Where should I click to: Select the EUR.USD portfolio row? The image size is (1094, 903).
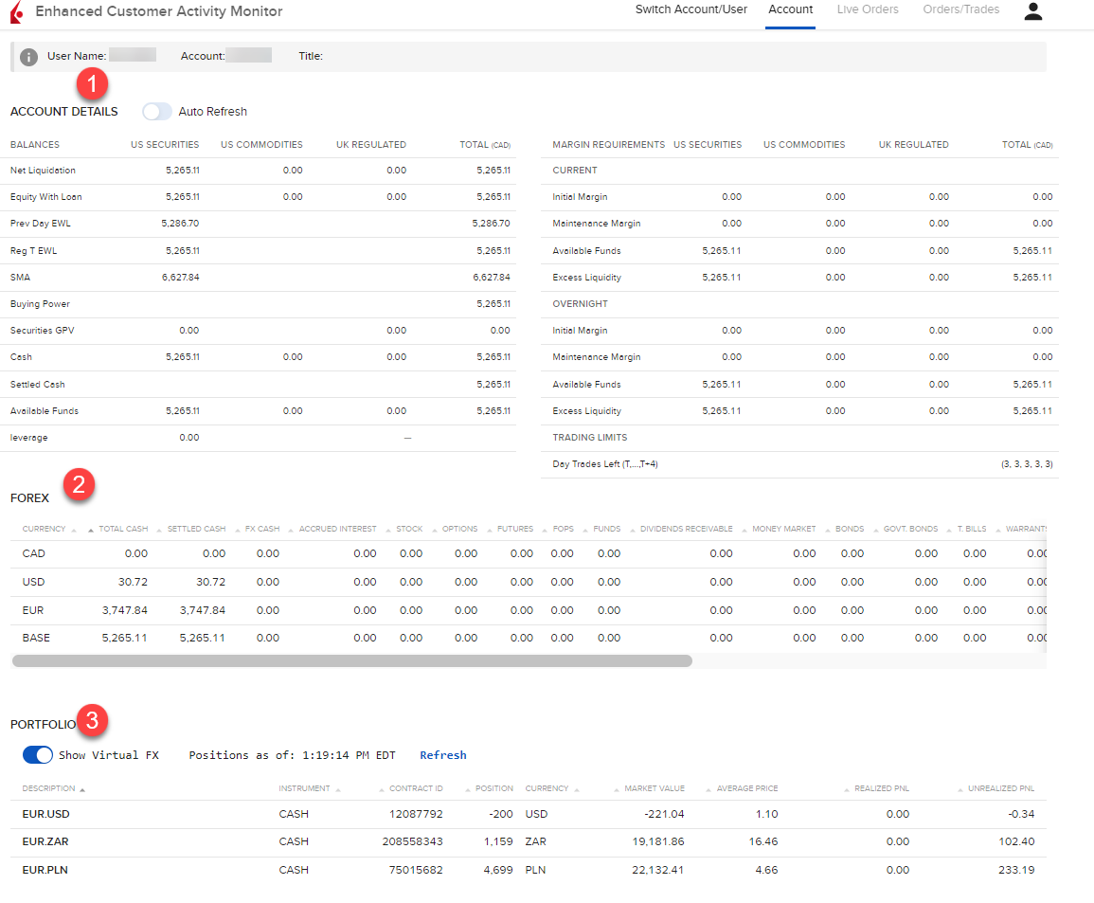click(x=529, y=814)
